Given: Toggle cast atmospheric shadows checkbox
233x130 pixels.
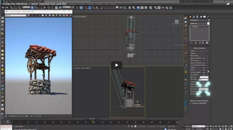Looking at the screenshot, I should pyautogui.click(x=208, y=65).
